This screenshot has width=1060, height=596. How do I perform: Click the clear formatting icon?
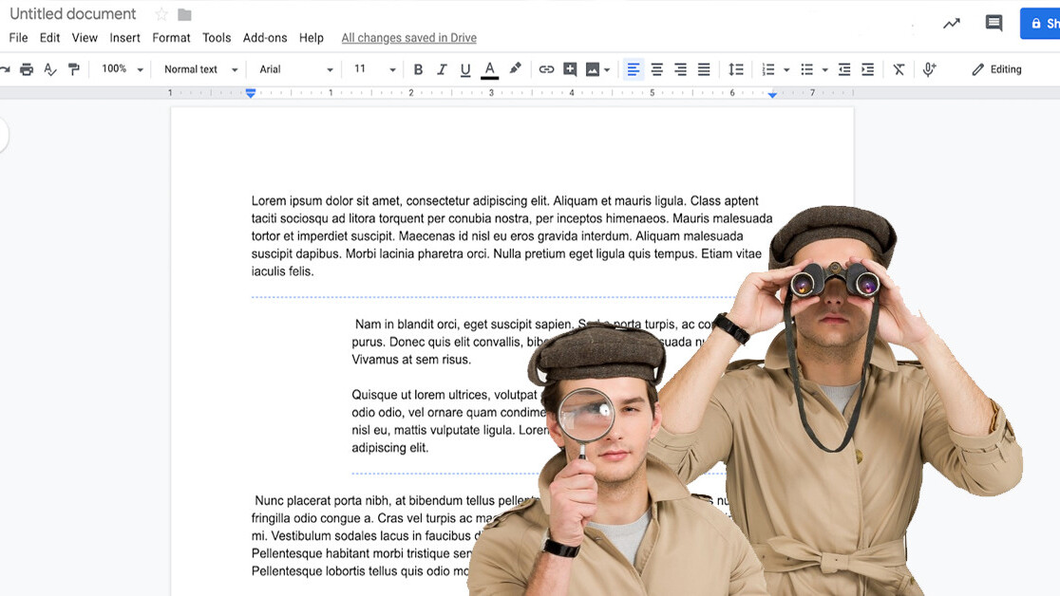[x=899, y=69]
